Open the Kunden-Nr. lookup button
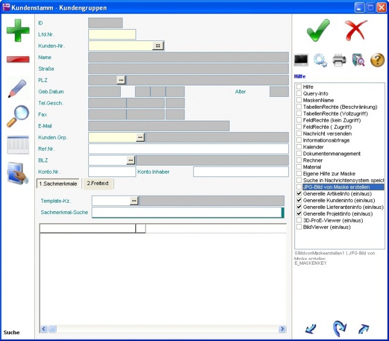Screen dimensions: 389x341 [158, 46]
